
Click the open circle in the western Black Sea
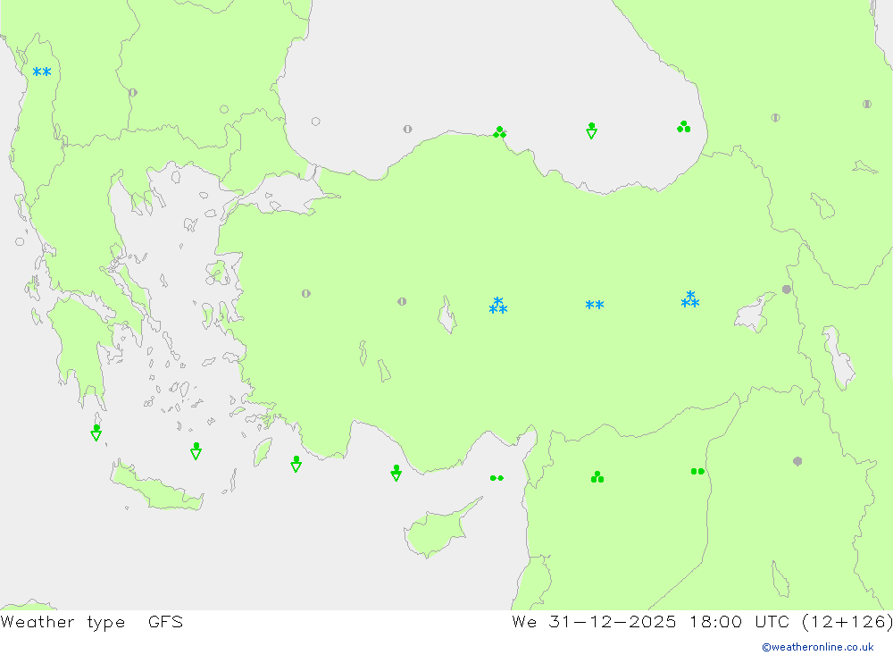click(x=315, y=122)
